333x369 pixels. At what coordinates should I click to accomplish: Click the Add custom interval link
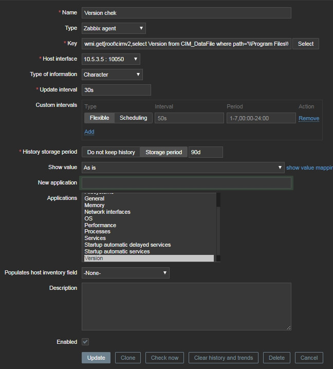click(89, 132)
